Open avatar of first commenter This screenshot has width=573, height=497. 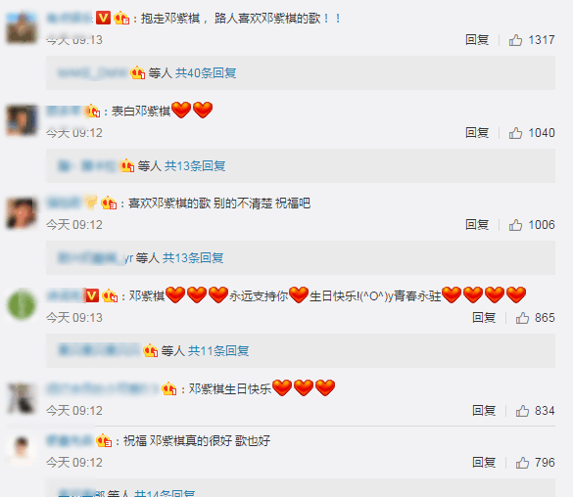coord(22,27)
